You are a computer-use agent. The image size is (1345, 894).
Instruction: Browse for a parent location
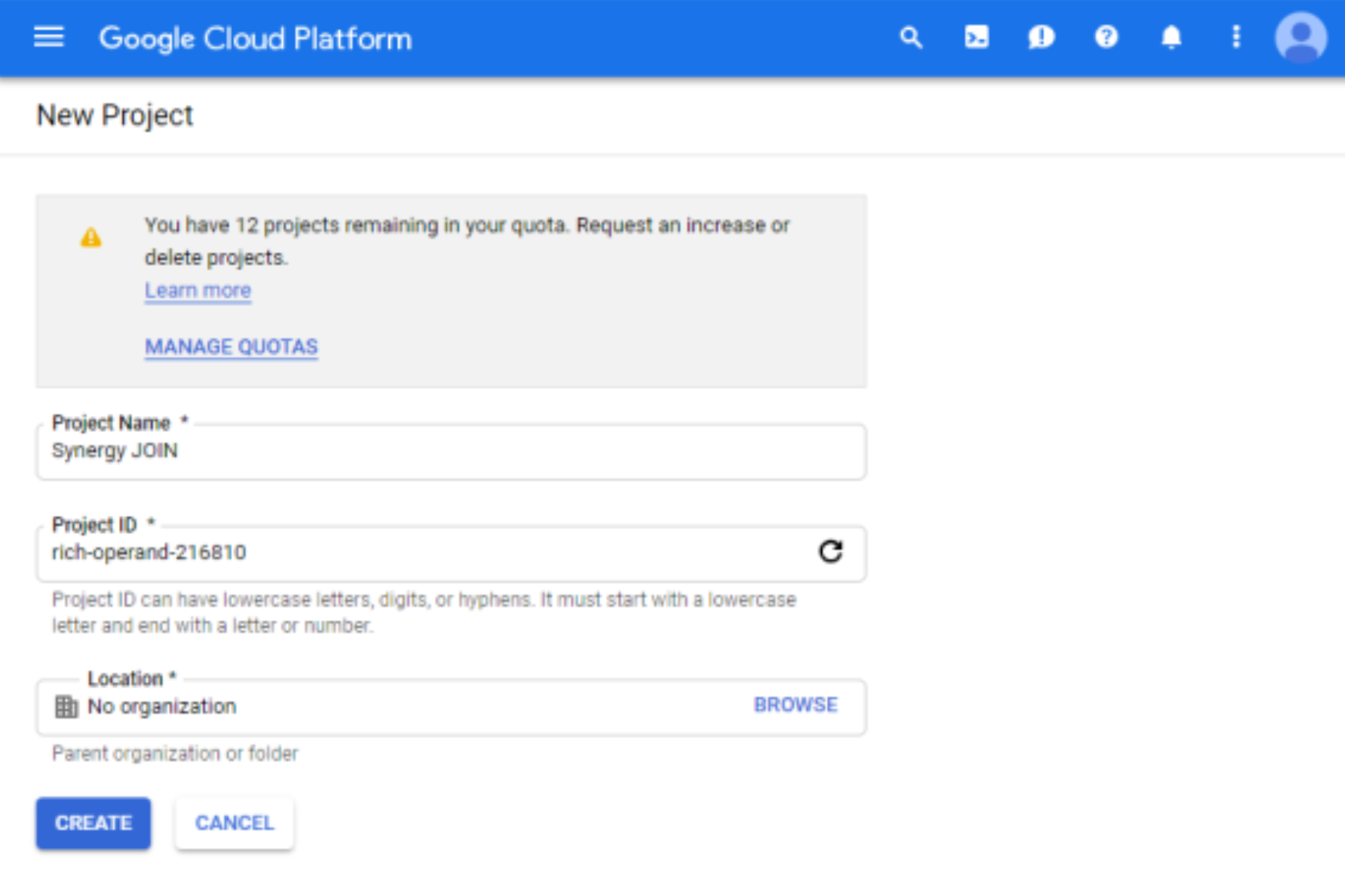(795, 704)
